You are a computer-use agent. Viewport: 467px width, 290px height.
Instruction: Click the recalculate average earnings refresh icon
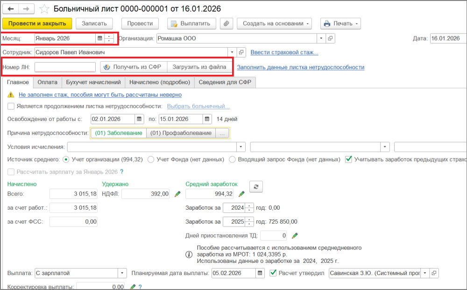[x=255, y=186]
